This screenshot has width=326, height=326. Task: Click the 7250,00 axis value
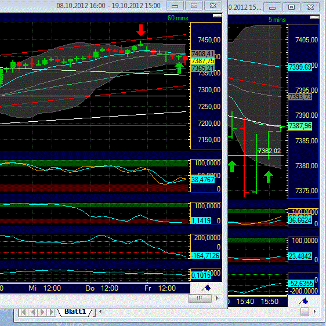209,107
